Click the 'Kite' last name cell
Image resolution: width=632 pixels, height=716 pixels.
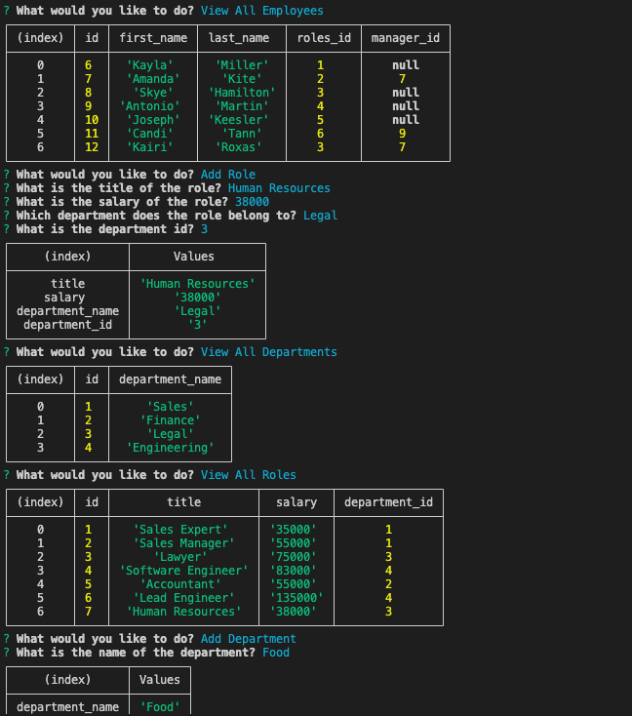pos(242,79)
